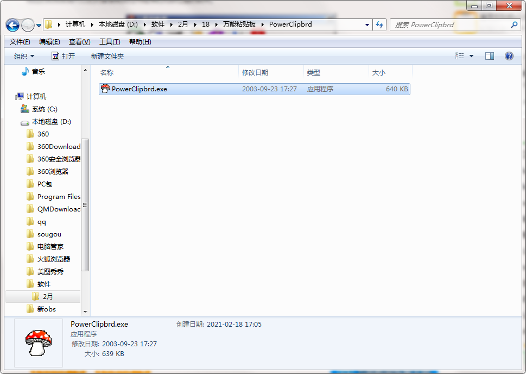Open the 查看(V) menu
This screenshot has width=526, height=374.
79,42
